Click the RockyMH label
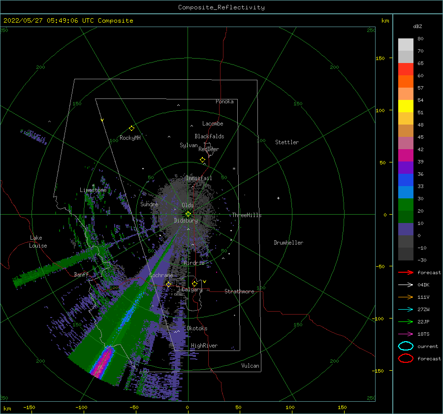Image resolution: width=443 pixels, height=414 pixels. pos(130,138)
